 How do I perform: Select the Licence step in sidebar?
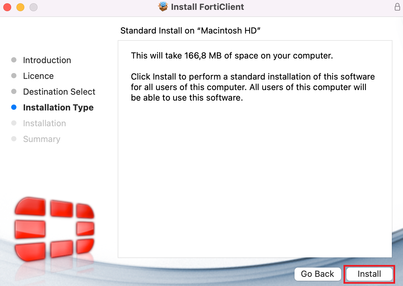[x=38, y=76]
